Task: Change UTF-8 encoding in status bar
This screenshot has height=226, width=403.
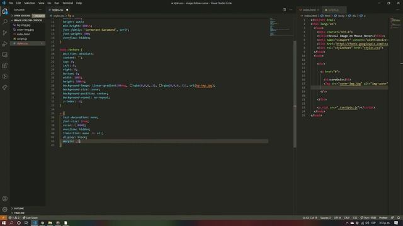Action: 338,218
